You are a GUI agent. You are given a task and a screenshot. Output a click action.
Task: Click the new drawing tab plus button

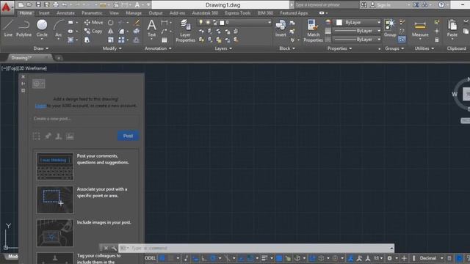coord(59,58)
